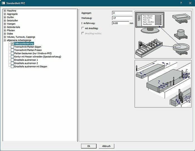Expand the Pfosten tree node

5,31
